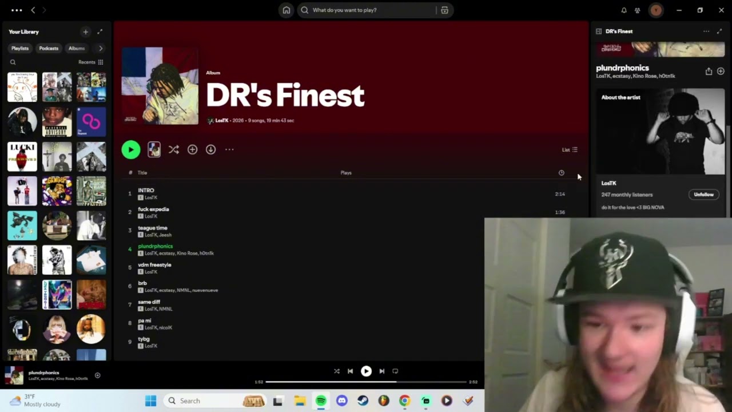The image size is (732, 412).
Task: Open the List view options dropdown
Action: (570, 150)
